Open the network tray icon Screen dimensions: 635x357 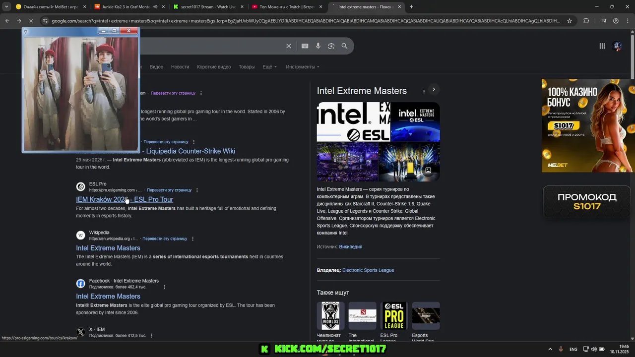[586, 349]
